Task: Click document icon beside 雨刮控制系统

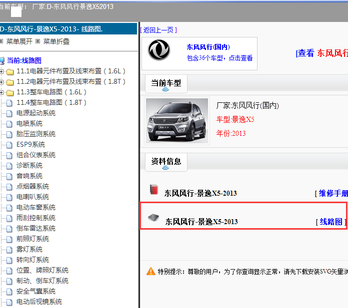Action: click(x=9, y=218)
